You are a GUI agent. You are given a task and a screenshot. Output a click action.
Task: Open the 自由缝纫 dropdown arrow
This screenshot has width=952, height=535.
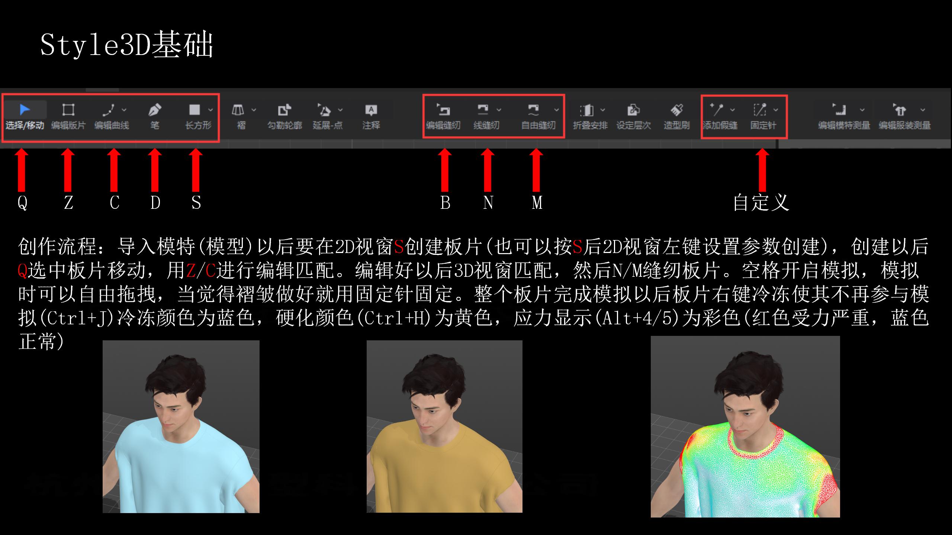[x=557, y=110]
